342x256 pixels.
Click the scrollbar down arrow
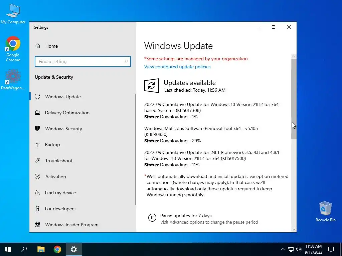coord(294,229)
